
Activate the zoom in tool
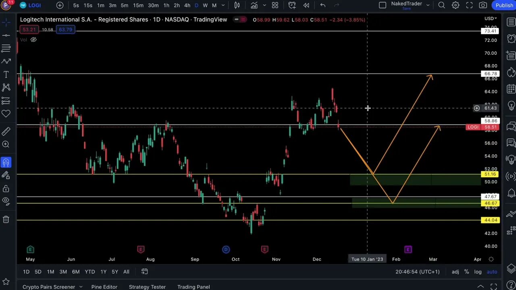[6, 144]
